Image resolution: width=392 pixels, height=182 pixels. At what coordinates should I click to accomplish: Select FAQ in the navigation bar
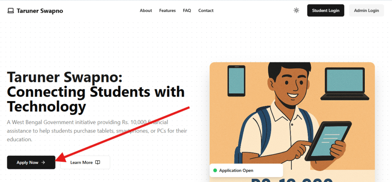(x=187, y=11)
